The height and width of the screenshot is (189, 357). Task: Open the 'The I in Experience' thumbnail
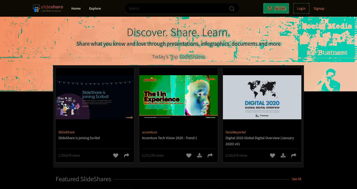pyautogui.click(x=179, y=97)
